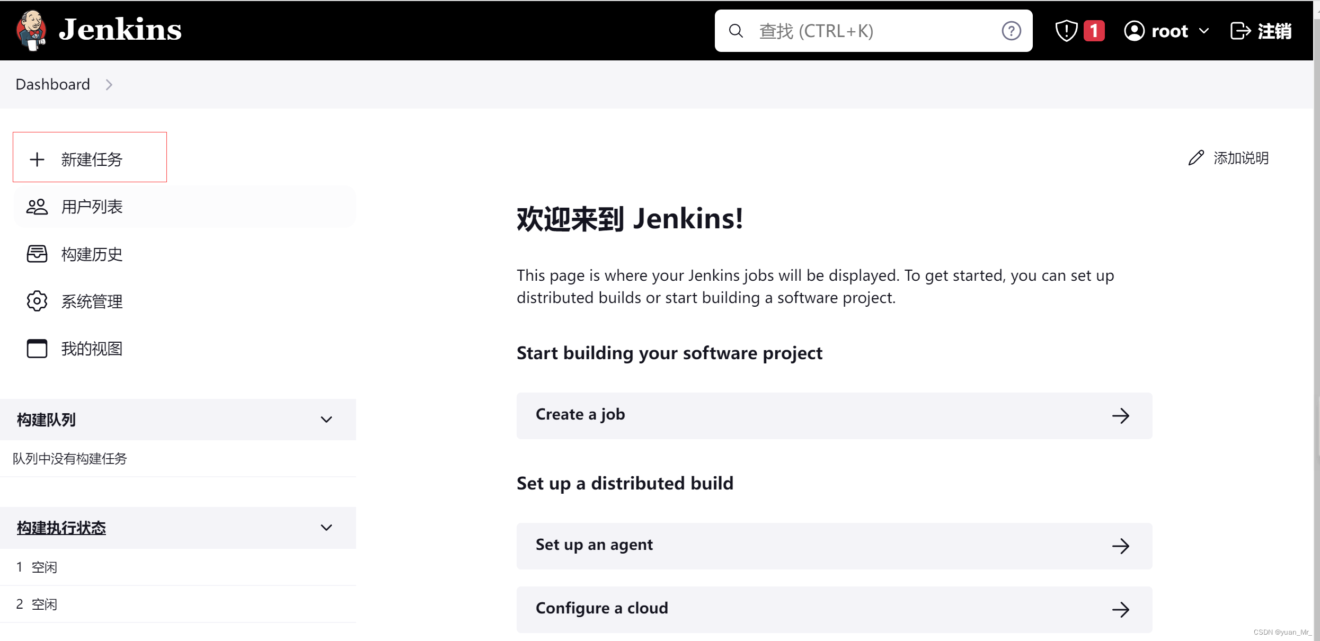Click the arrow on Set up an agent
This screenshot has width=1320, height=641.
click(1120, 546)
